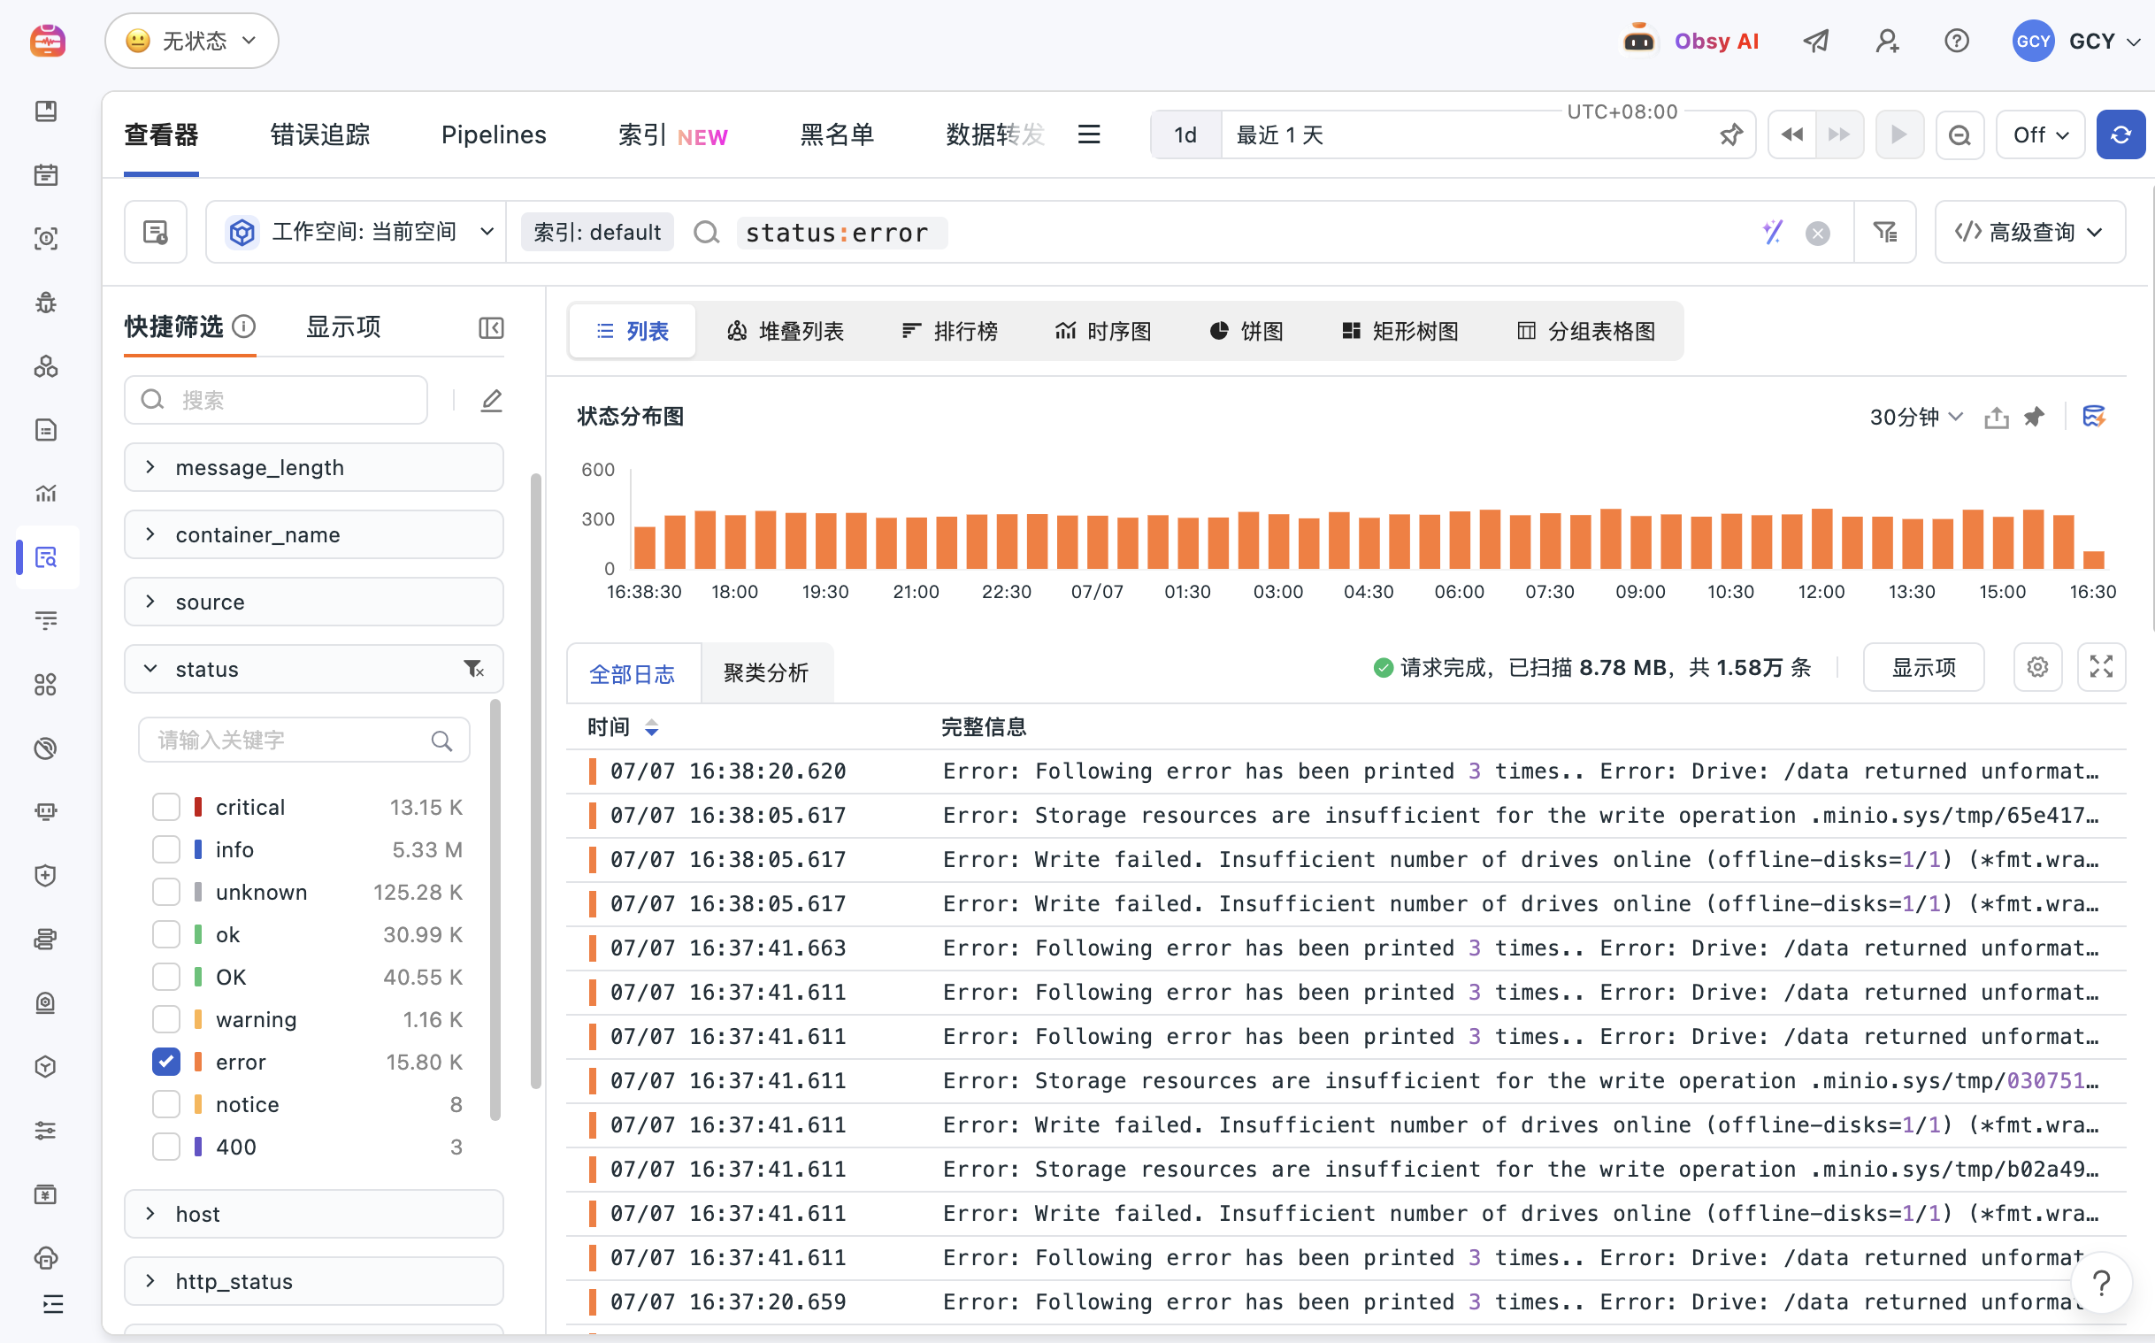Edit quick filter fields with pencil icon
This screenshot has width=2155, height=1343.
click(x=491, y=400)
